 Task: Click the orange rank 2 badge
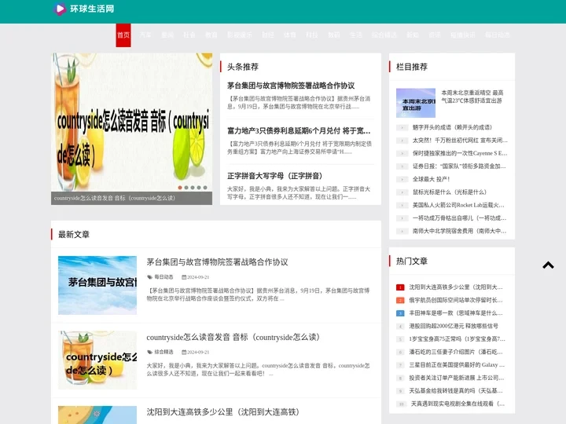click(400, 300)
